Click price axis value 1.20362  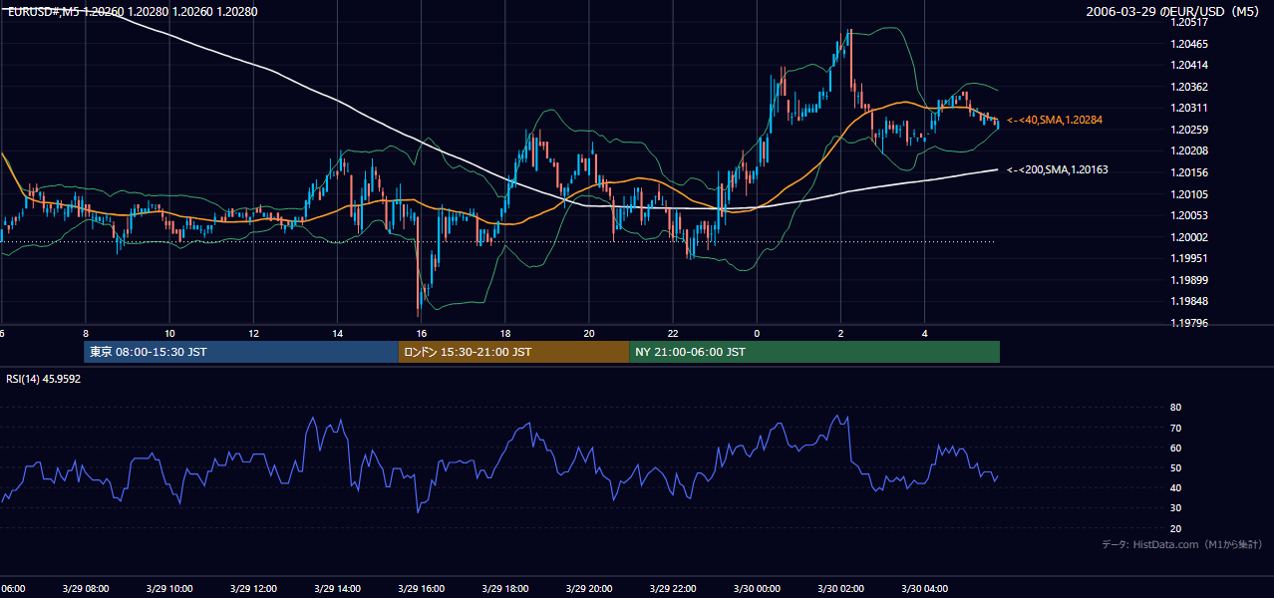tap(1190, 87)
